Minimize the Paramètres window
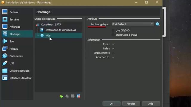The image size is (191, 107). [x=136, y=2]
